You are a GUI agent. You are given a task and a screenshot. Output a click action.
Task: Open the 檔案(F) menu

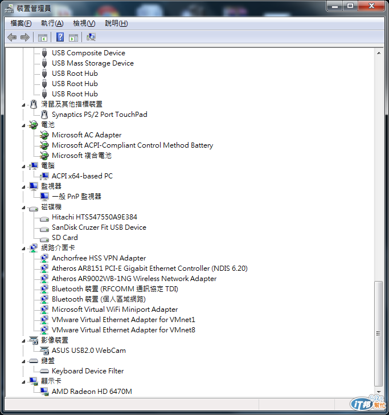click(21, 23)
